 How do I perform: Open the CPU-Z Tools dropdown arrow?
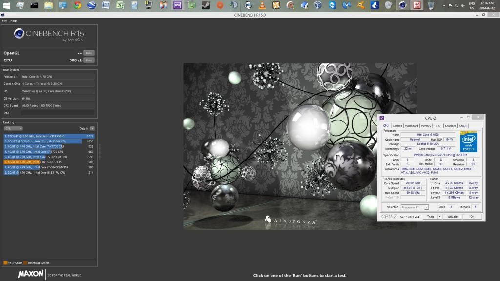(439, 216)
